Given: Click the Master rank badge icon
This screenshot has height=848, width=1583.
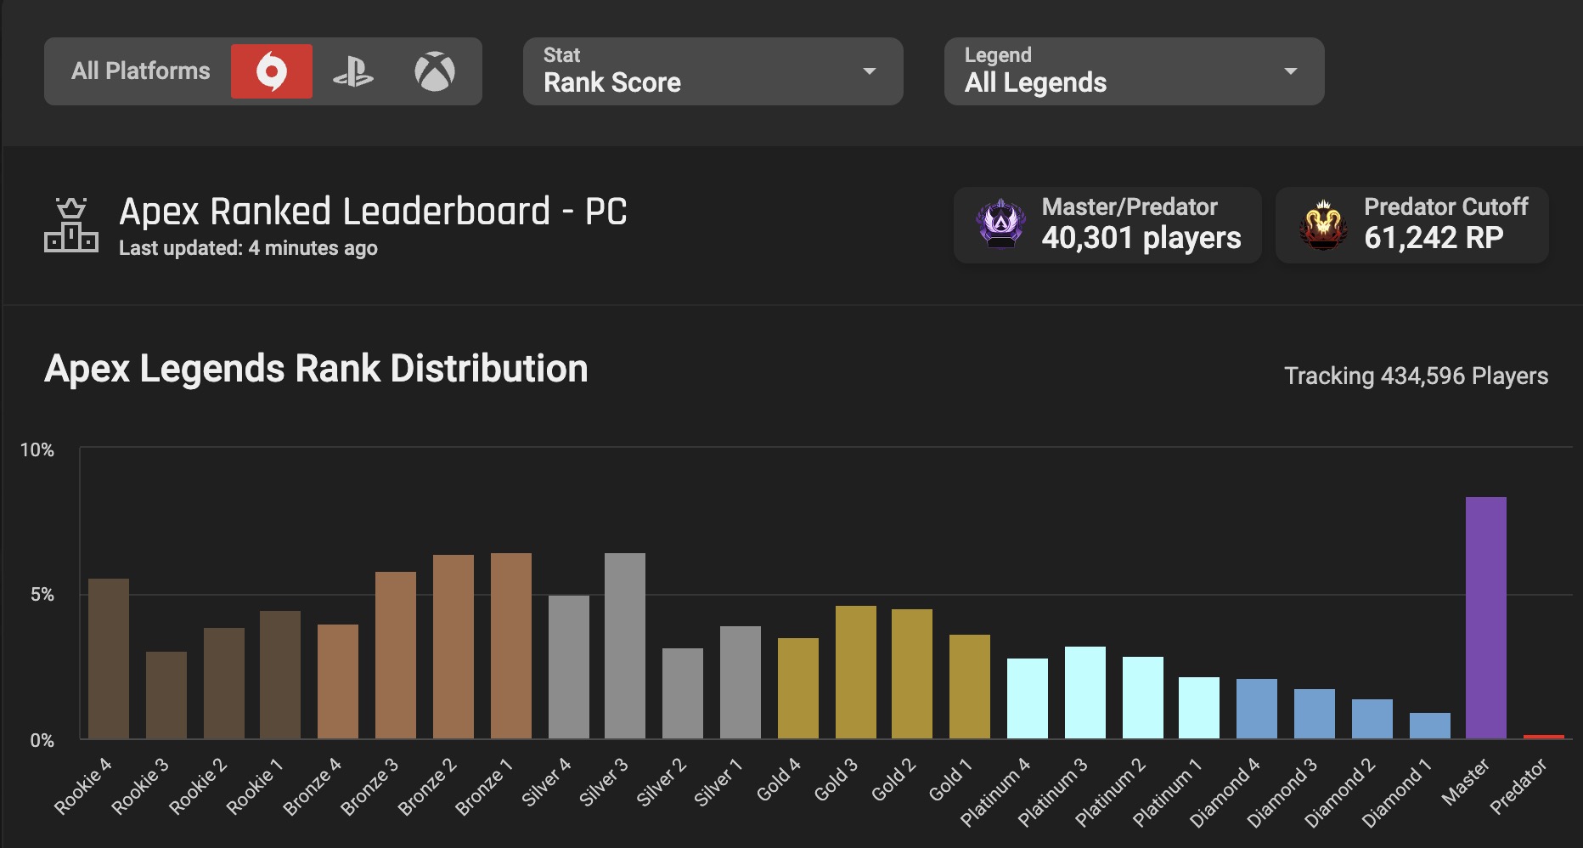Looking at the screenshot, I should tap(1000, 225).
